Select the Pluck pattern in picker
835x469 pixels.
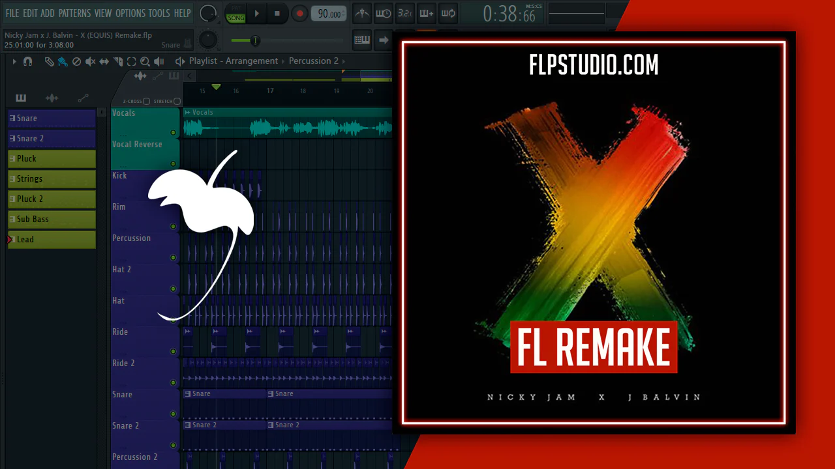coord(52,159)
